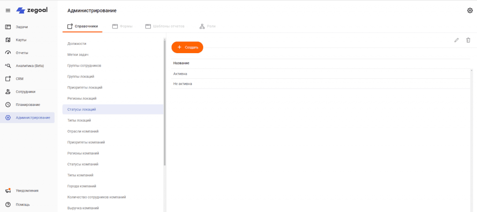Click the trash delete icon
The image size is (477, 212).
468,40
